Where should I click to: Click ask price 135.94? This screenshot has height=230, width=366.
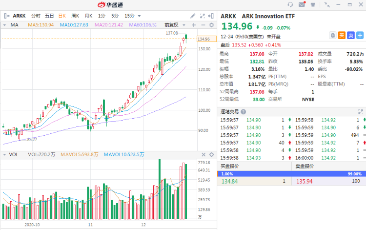(x=304, y=182)
